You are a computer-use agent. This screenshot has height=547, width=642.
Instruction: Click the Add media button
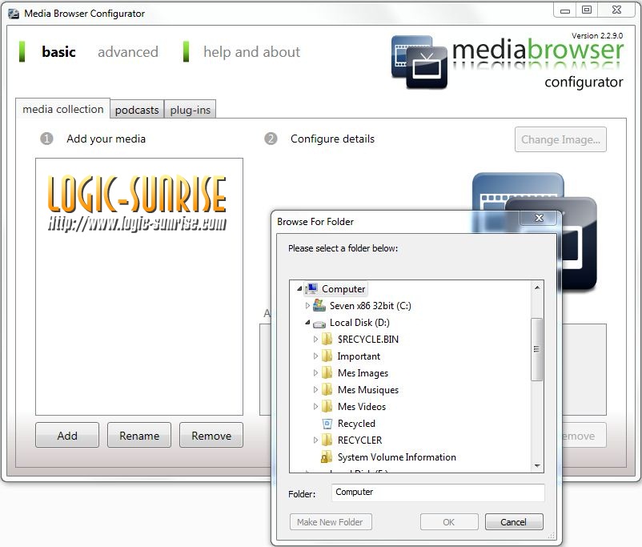[x=67, y=435]
